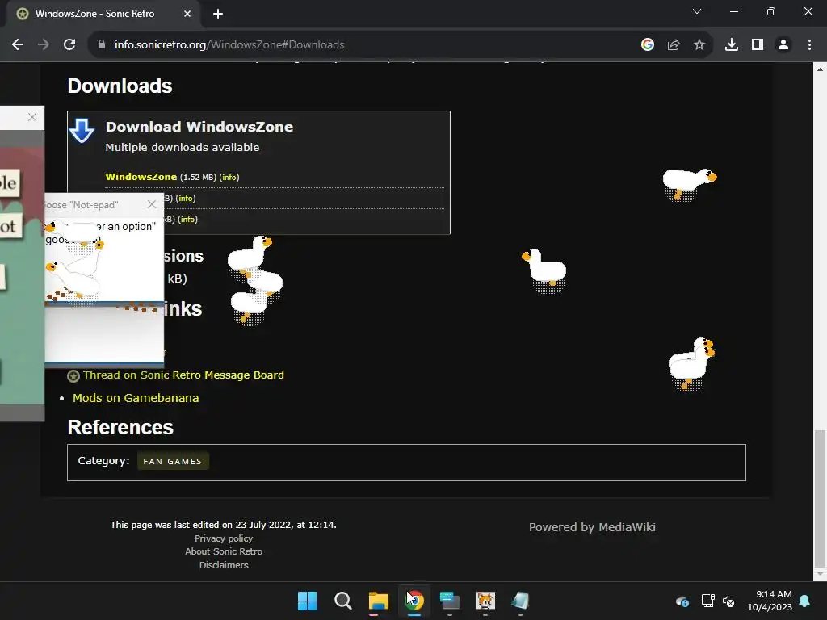Toggle Chrome side panel
Image resolution: width=827 pixels, height=620 pixels.
(x=758, y=45)
